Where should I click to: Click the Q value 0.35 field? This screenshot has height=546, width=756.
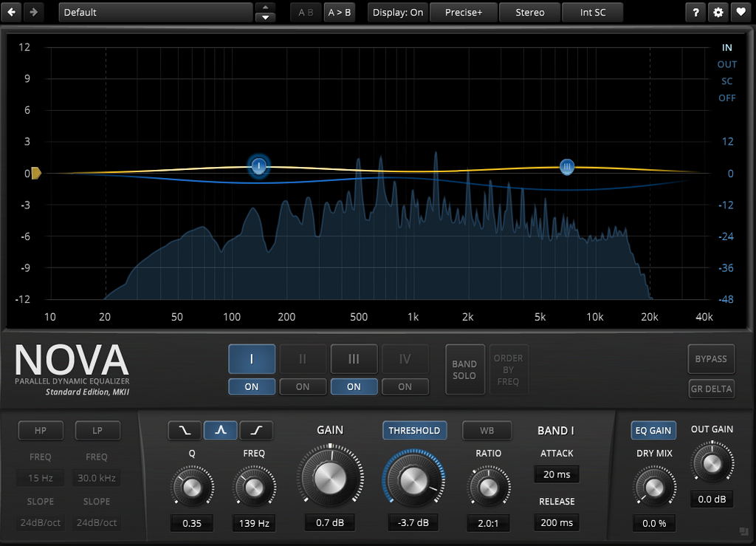click(x=192, y=523)
